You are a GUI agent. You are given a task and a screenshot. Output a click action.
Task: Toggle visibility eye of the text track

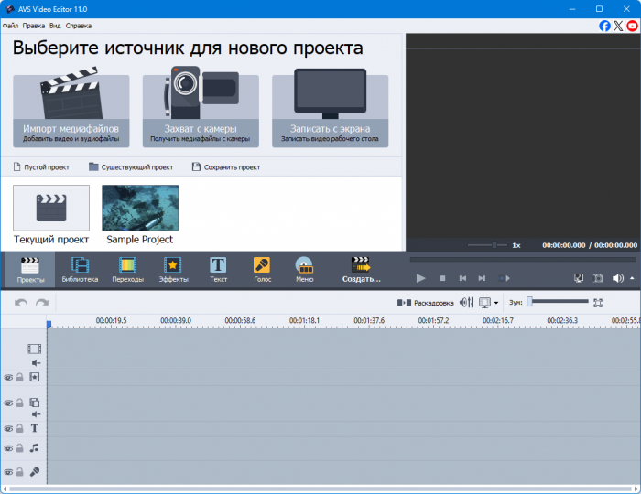[8, 428]
